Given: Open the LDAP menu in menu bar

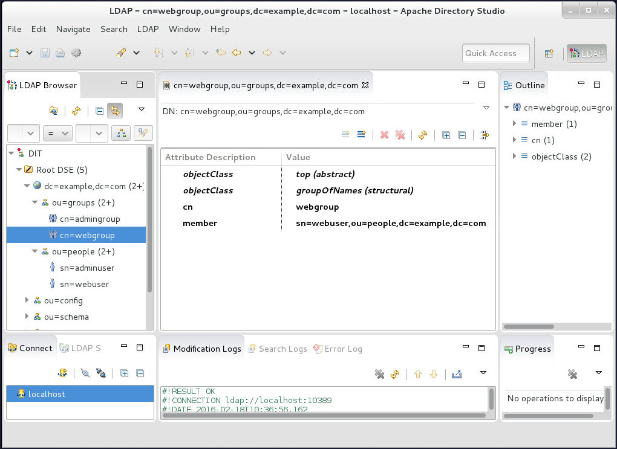Looking at the screenshot, I should [148, 29].
